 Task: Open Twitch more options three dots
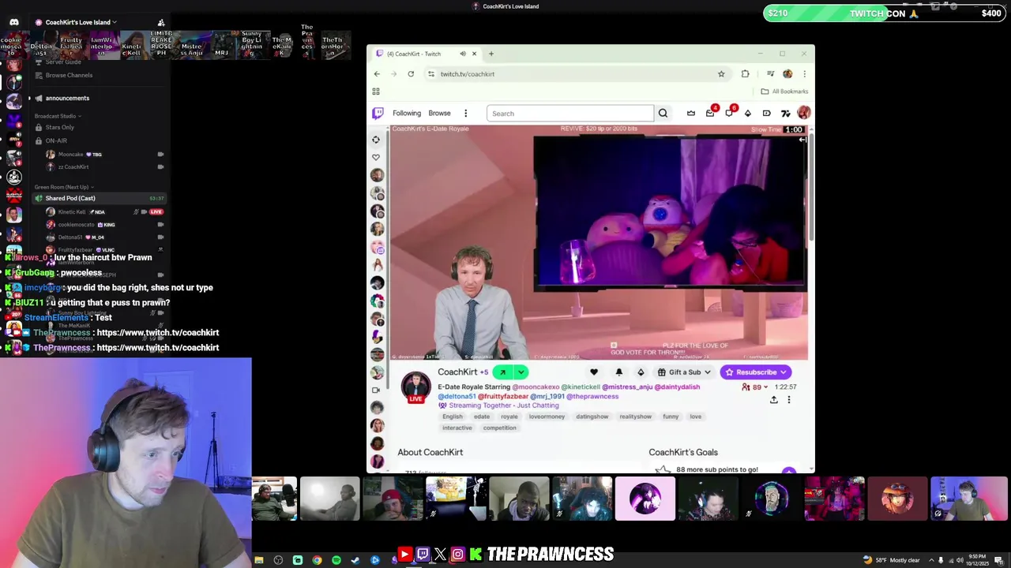(x=465, y=113)
